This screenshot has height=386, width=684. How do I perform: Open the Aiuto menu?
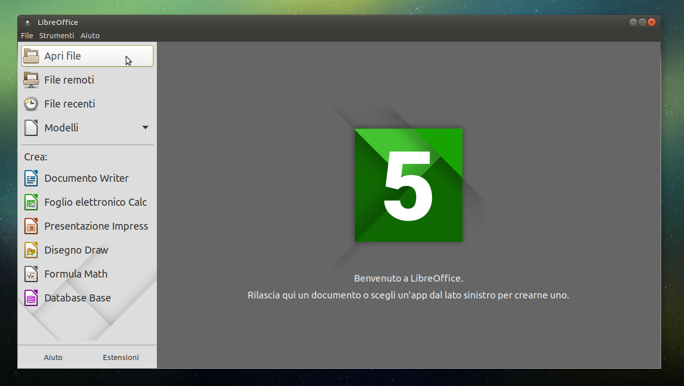tap(90, 36)
